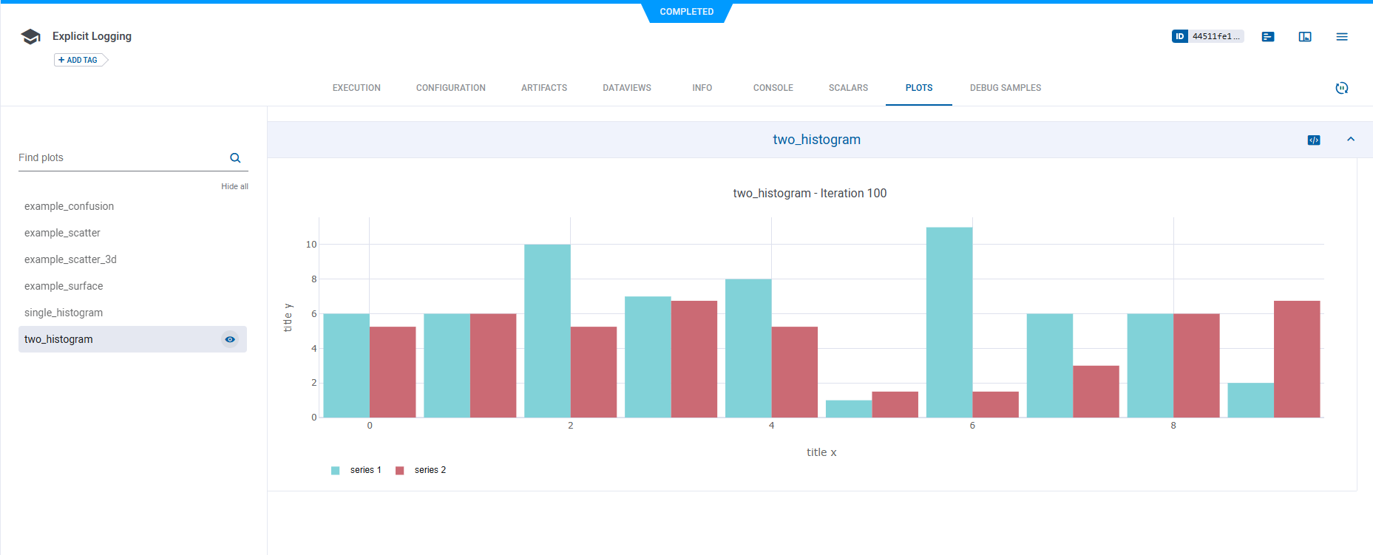Viewport: 1373px width, 555px height.
Task: Select example_confusion in the plots list
Action: pyautogui.click(x=69, y=206)
